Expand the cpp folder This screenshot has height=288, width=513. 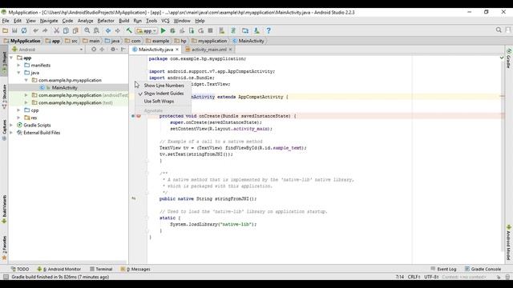[19, 110]
